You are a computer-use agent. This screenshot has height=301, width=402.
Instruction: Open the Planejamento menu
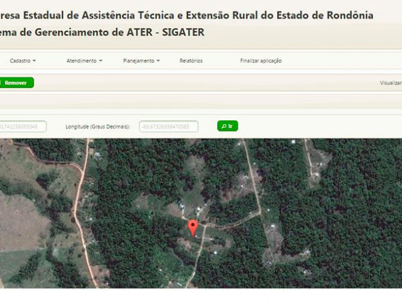141,61
